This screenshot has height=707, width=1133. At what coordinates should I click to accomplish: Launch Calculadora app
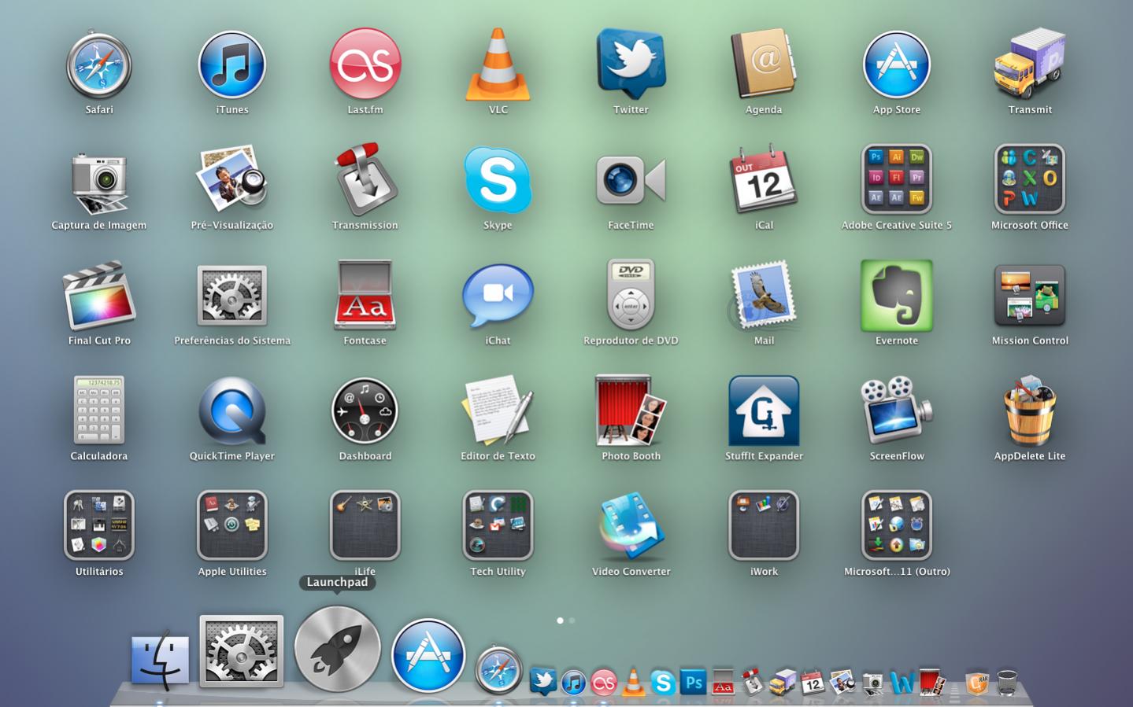[98, 410]
